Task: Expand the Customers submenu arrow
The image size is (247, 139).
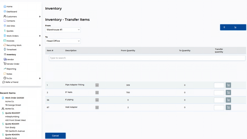Action: 40,16
